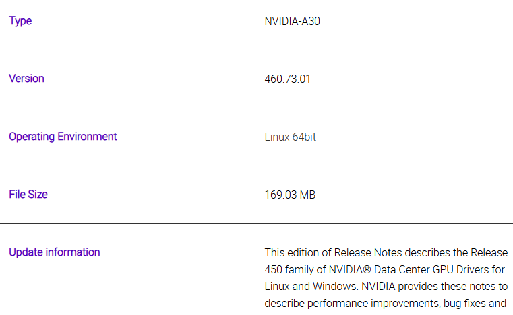Click the 169.03 MB file size value
Viewport: 513px width, 315px height.
290,195
